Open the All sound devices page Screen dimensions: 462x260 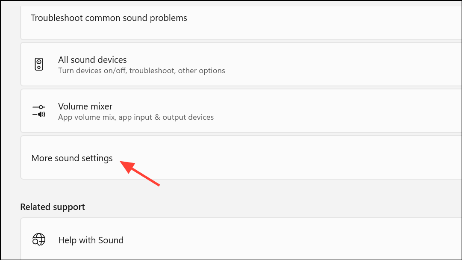[x=92, y=60]
